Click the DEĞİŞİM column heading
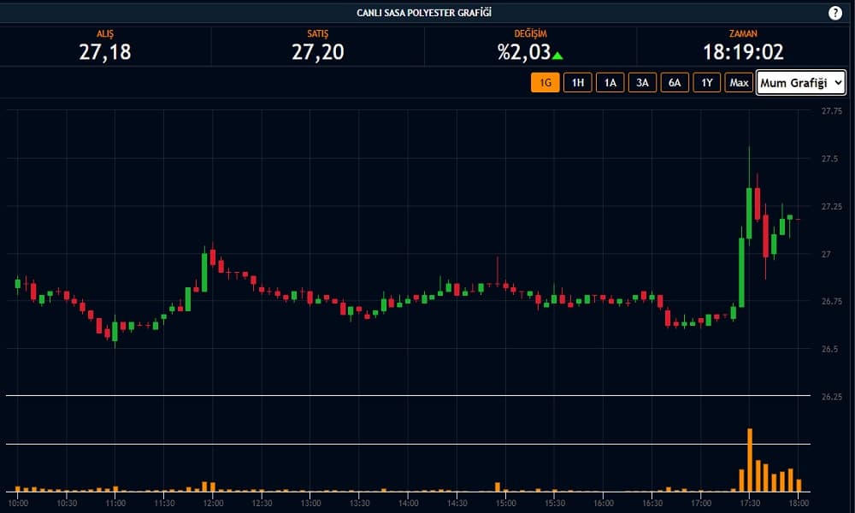Image resolution: width=855 pixels, height=513 pixels. tap(530, 34)
